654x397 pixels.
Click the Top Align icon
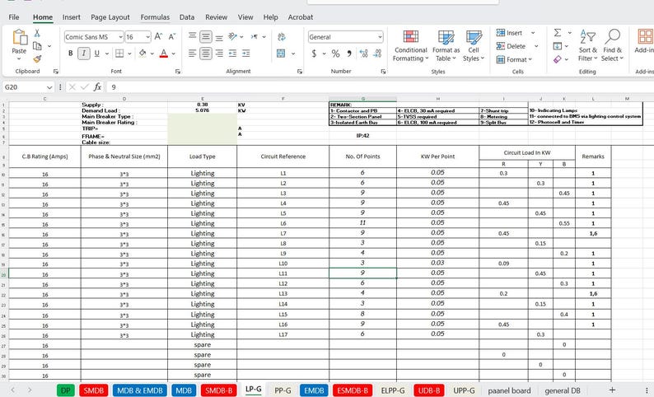[192, 36]
